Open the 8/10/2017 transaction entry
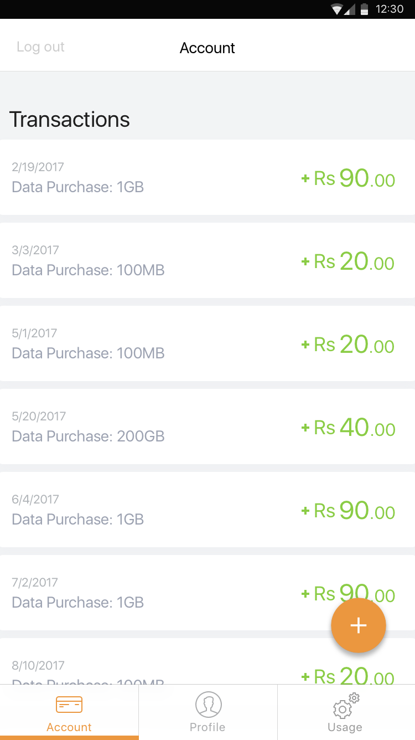Image resolution: width=415 pixels, height=740 pixels. pyautogui.click(x=166, y=667)
